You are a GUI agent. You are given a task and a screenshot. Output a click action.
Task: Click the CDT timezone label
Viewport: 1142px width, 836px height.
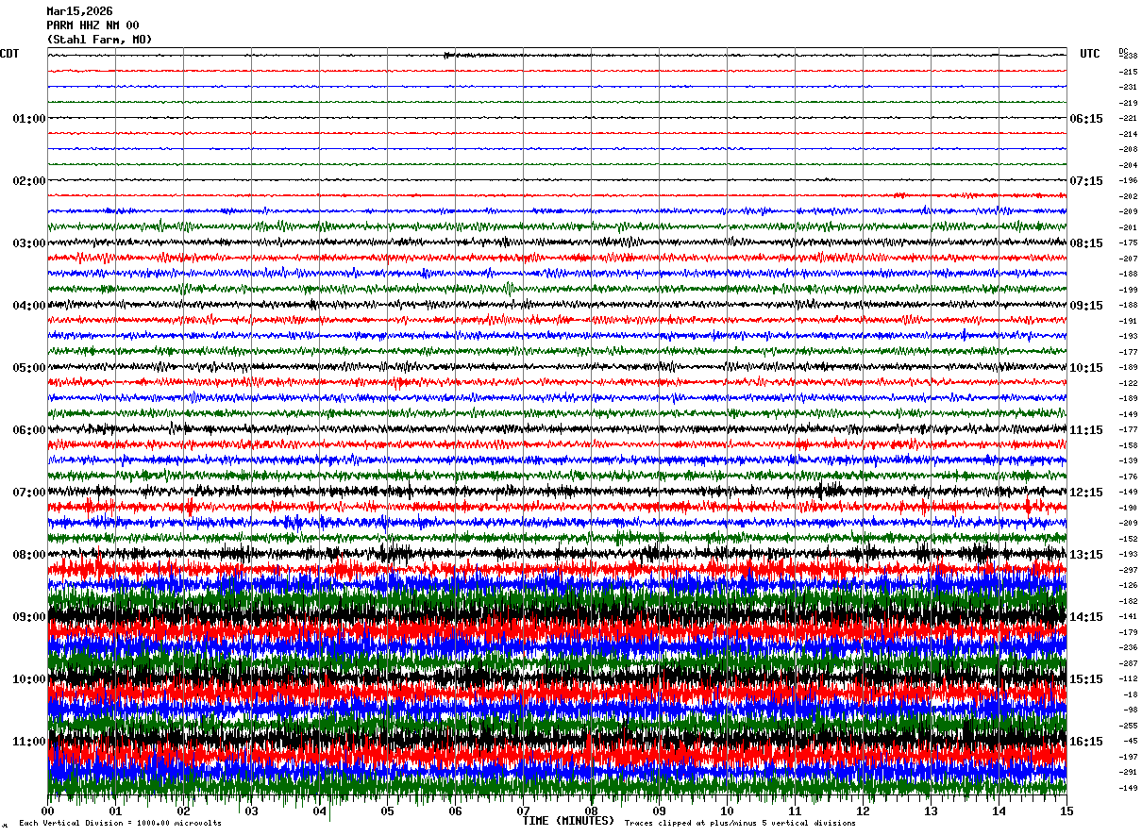coord(9,54)
